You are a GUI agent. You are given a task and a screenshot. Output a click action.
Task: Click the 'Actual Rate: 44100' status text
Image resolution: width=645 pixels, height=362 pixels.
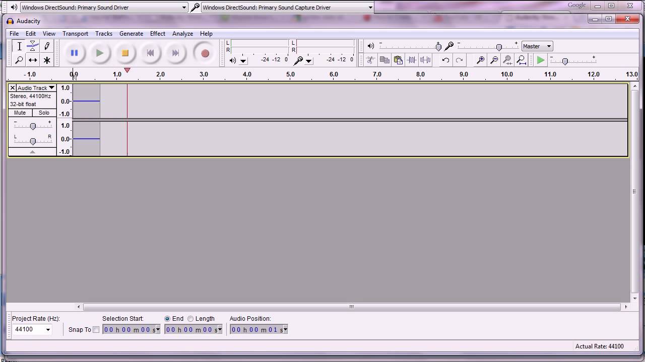coord(599,346)
